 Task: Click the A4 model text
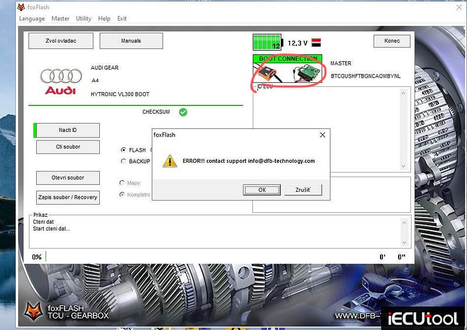[95, 80]
